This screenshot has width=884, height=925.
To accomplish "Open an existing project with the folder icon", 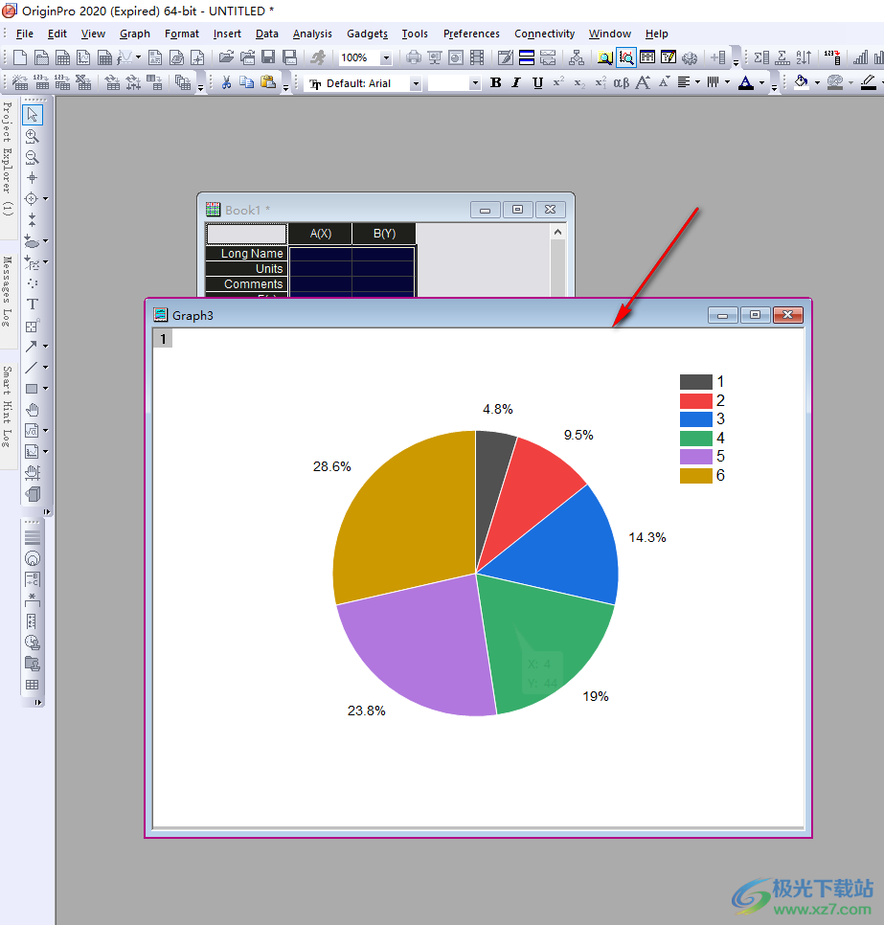I will [x=226, y=57].
